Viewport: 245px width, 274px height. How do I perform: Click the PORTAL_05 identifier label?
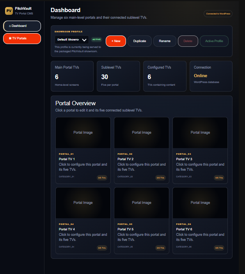(x=125, y=224)
